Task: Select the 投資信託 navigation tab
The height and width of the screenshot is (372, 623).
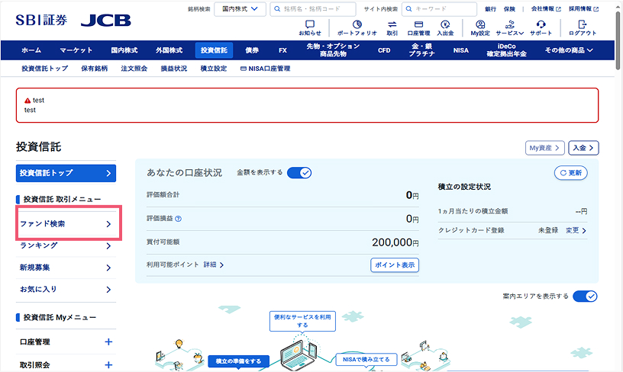Action: click(x=214, y=50)
